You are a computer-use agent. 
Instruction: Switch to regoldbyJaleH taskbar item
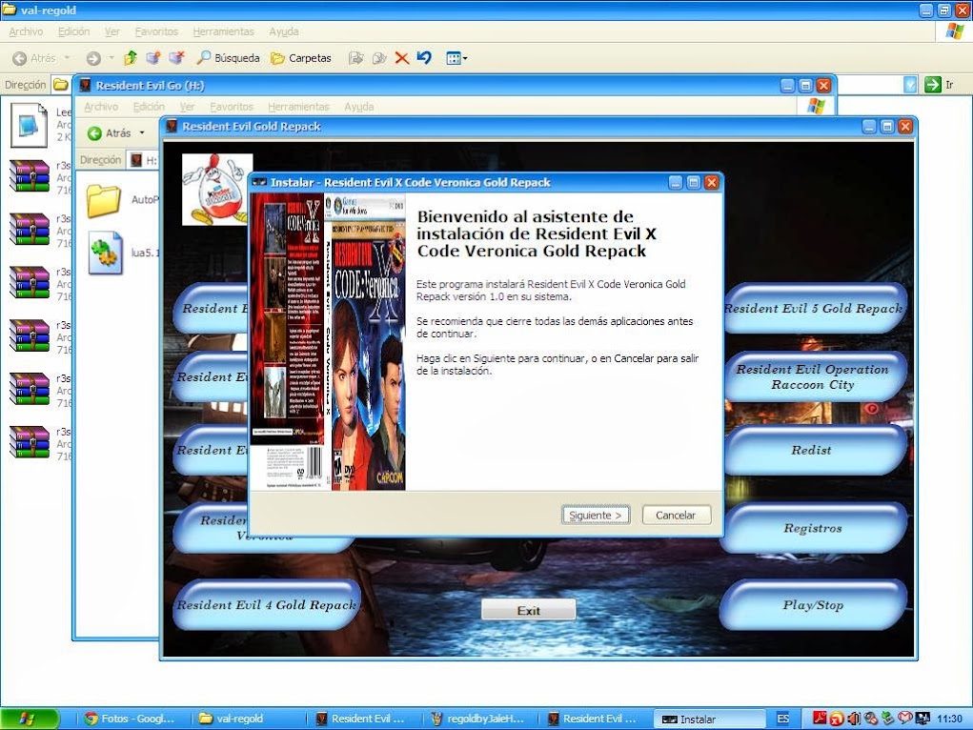pos(480,719)
